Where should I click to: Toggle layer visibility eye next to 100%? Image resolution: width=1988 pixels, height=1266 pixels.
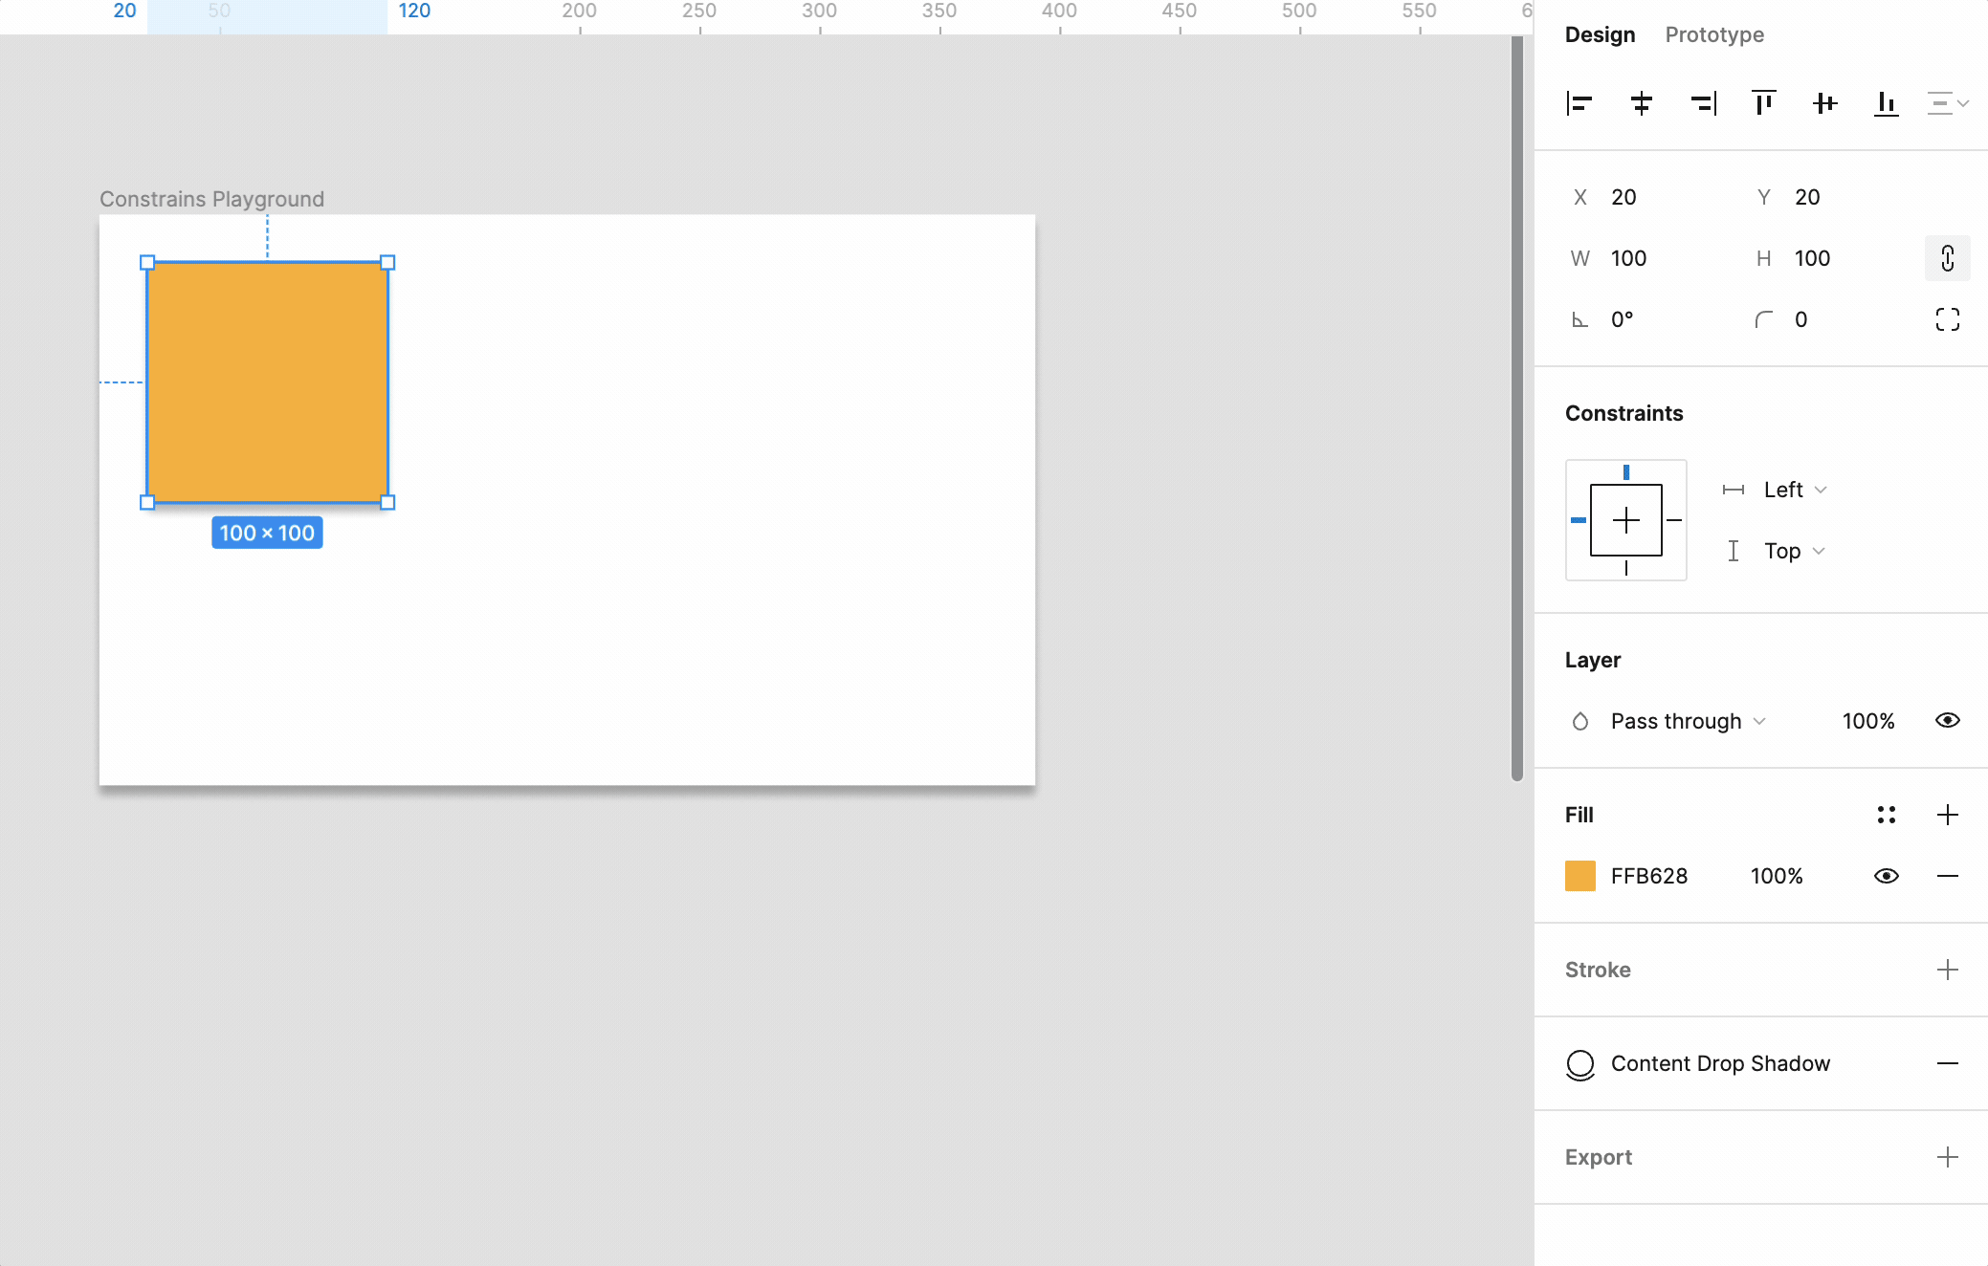tap(1949, 721)
